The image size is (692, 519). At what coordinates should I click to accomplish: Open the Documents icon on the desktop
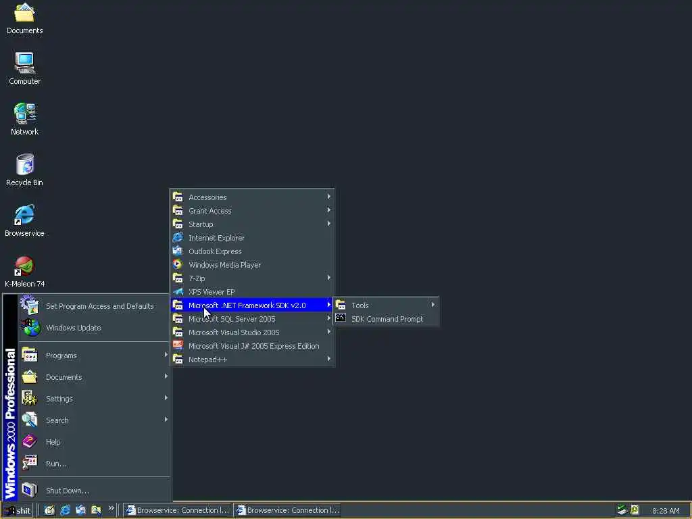(25, 18)
